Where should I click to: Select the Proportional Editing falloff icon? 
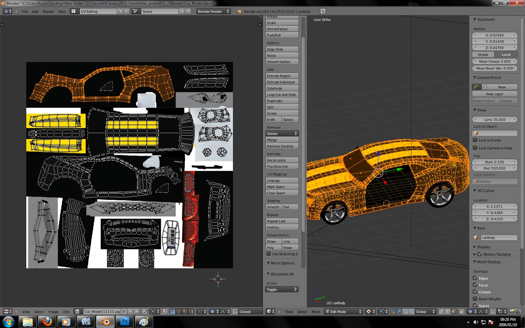(480, 311)
